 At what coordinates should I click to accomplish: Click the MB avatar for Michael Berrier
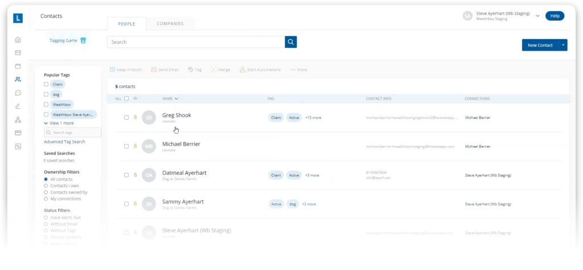click(x=149, y=146)
